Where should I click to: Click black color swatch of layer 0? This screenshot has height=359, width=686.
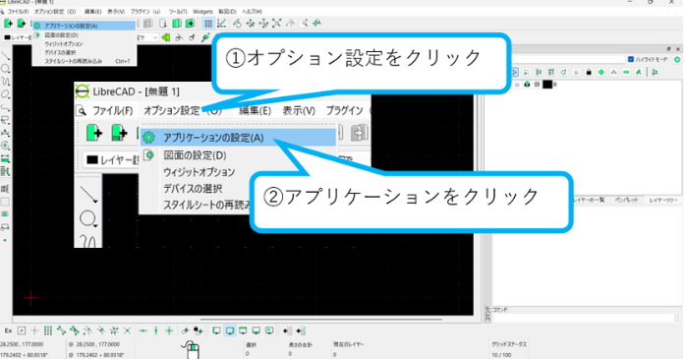[x=547, y=85]
